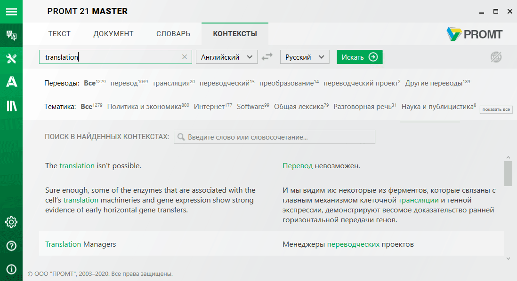Filter topics by 'Software'
Viewport: 517px width, 281px height.
[253, 106]
